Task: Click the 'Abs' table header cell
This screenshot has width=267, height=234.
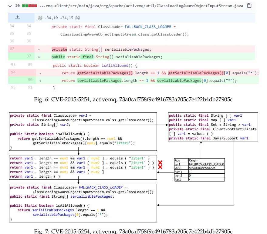Action: point(181,160)
